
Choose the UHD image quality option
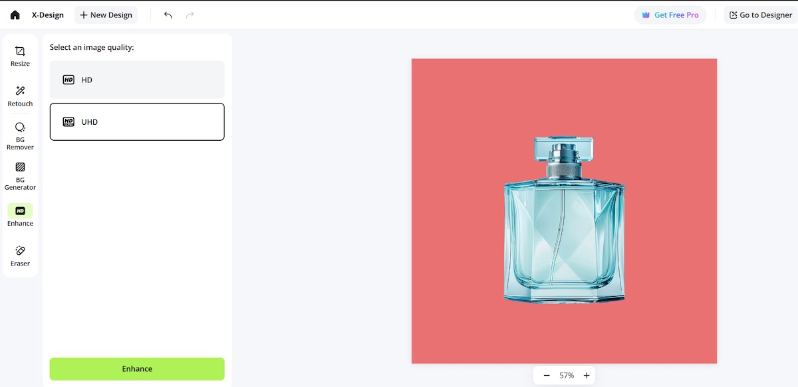[x=137, y=121]
